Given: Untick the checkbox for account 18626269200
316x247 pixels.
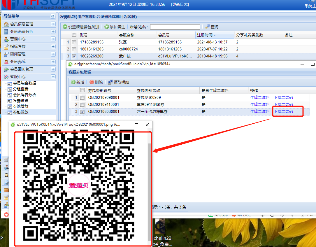Looking at the screenshot, I should 74,56.
